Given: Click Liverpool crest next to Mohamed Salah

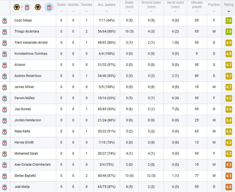Looking at the screenshot, I should (x=5, y=154).
